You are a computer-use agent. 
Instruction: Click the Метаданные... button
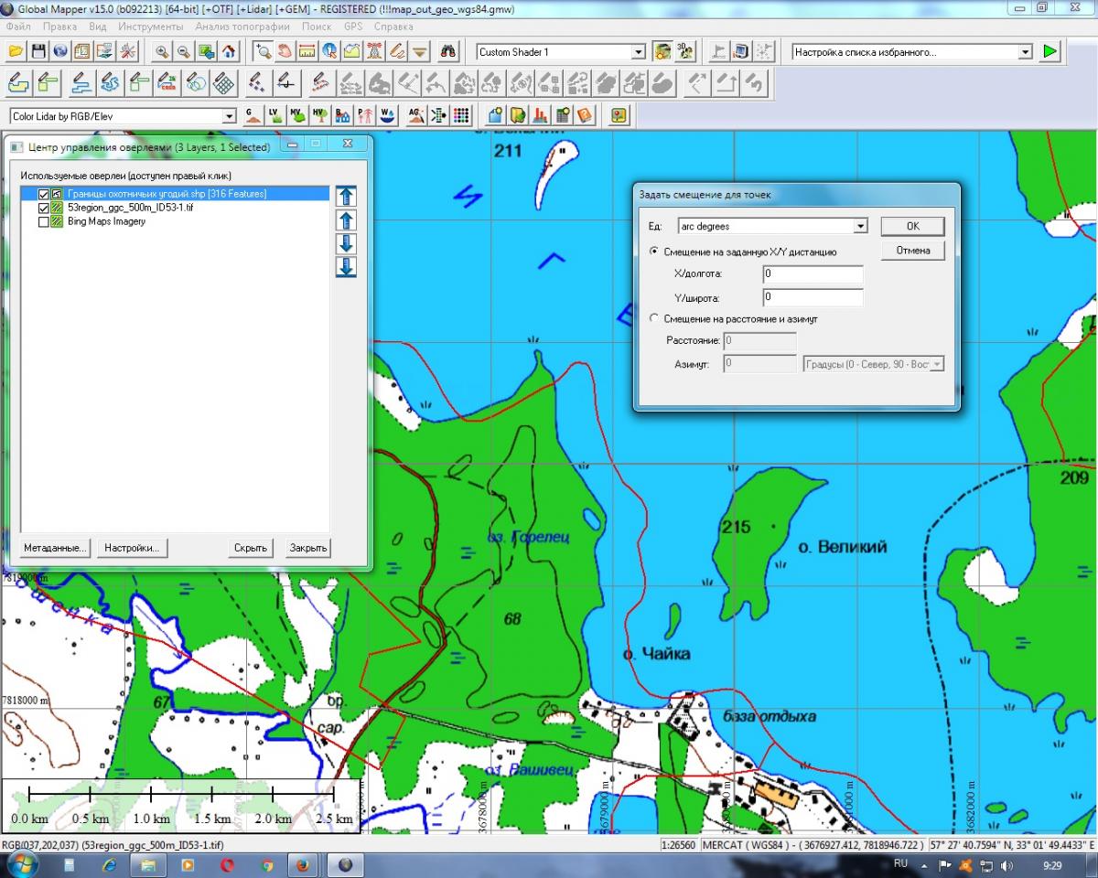pos(56,548)
